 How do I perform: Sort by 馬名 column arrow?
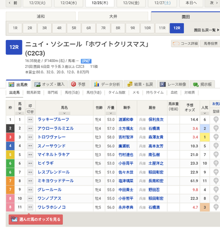[x=64, y=113]
